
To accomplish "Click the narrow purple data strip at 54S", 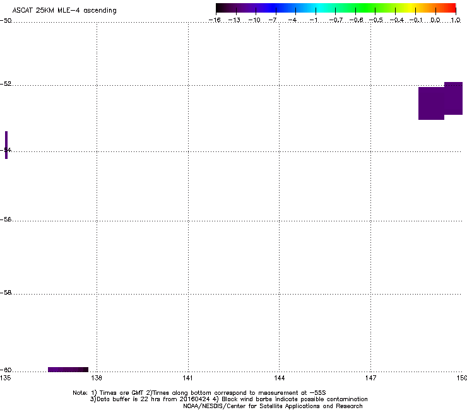I will tap(6, 145).
